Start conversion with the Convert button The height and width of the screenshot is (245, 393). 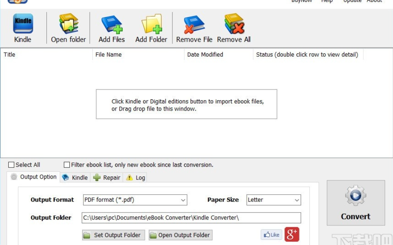coord(356,203)
